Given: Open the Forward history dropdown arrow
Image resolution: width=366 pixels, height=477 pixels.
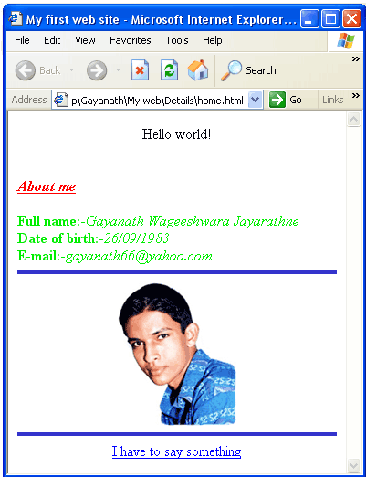Looking at the screenshot, I should coord(118,70).
